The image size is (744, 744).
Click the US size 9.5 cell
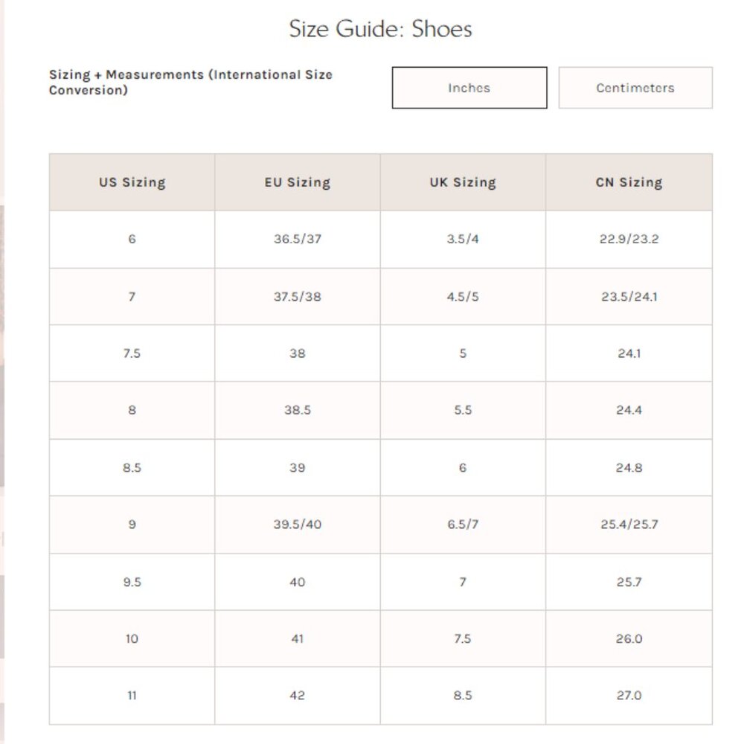(132, 583)
